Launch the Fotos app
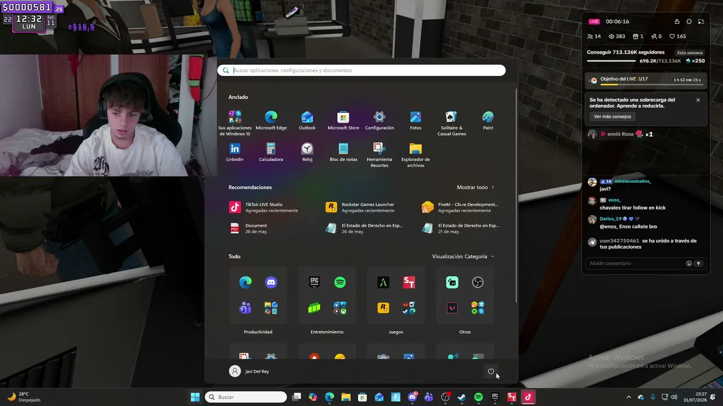The width and height of the screenshot is (723, 406). pyautogui.click(x=416, y=121)
